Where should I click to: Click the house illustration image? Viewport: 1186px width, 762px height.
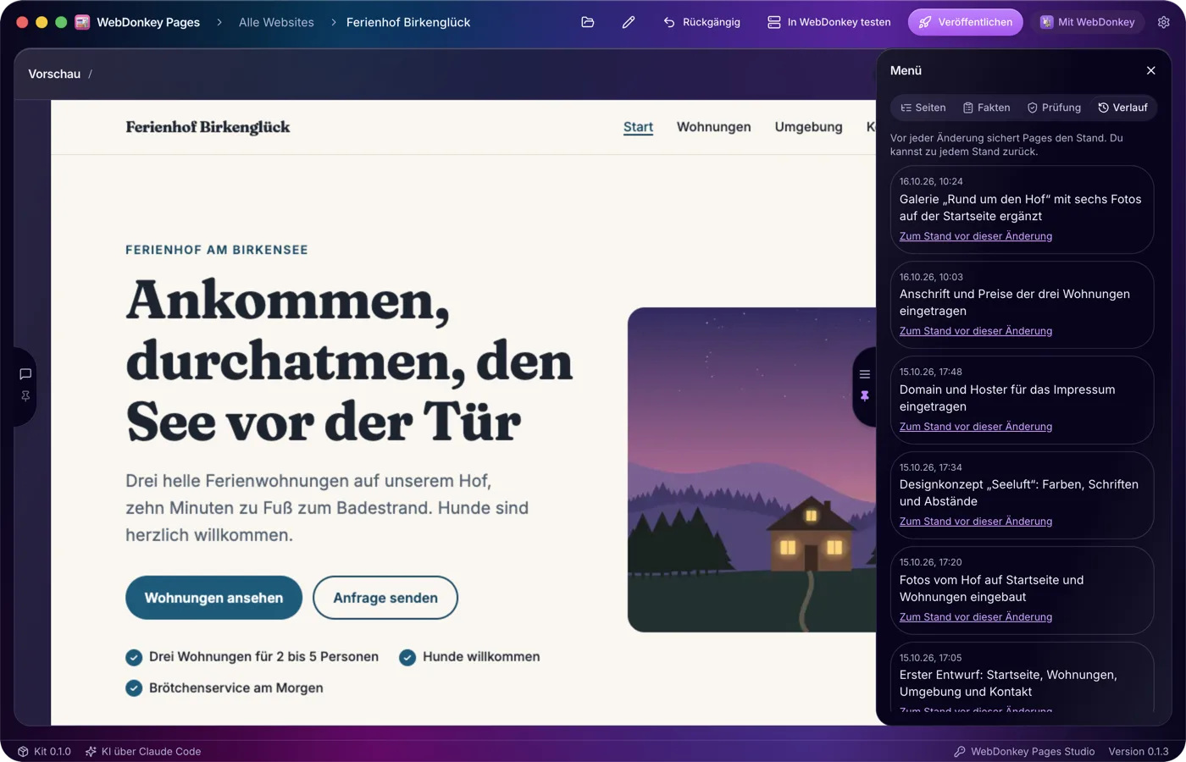(752, 470)
